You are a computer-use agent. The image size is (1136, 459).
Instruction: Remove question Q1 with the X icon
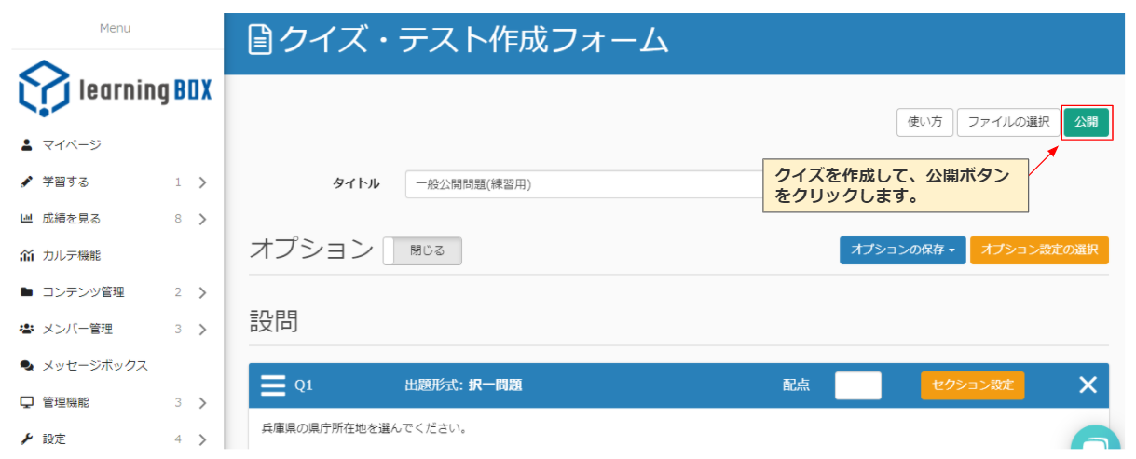point(1087,385)
